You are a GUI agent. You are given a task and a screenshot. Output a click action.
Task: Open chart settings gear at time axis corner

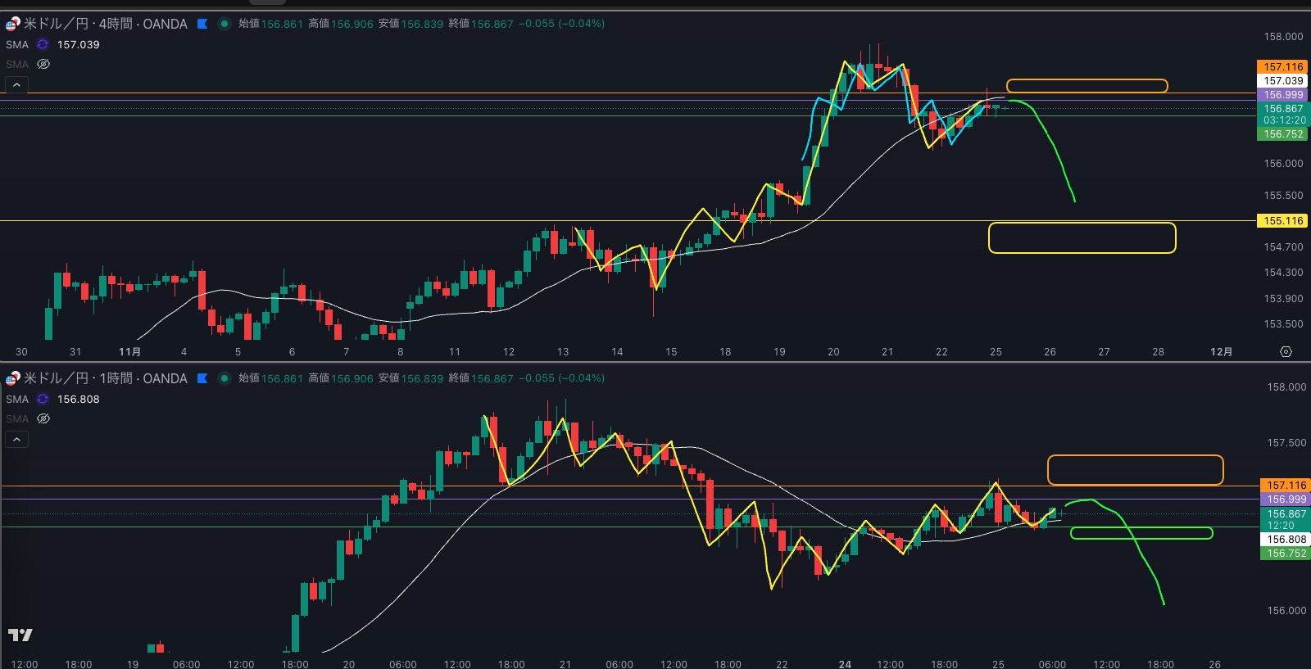(1286, 351)
